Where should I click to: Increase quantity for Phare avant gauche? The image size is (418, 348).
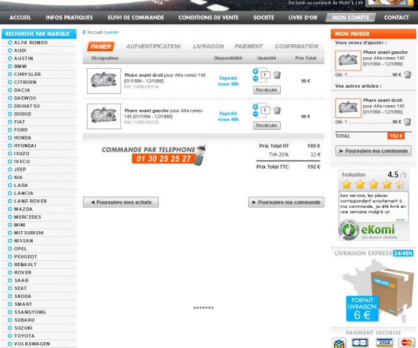coord(255,106)
